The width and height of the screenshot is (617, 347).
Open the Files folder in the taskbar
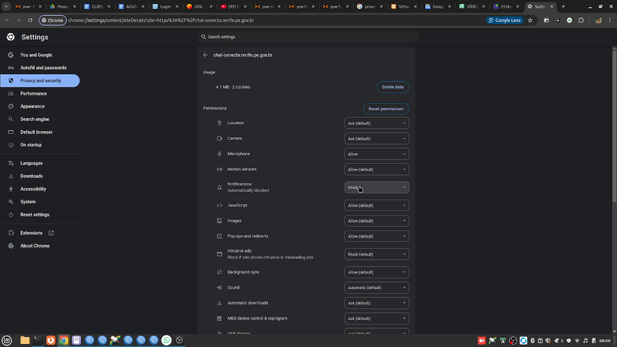pyautogui.click(x=25, y=340)
